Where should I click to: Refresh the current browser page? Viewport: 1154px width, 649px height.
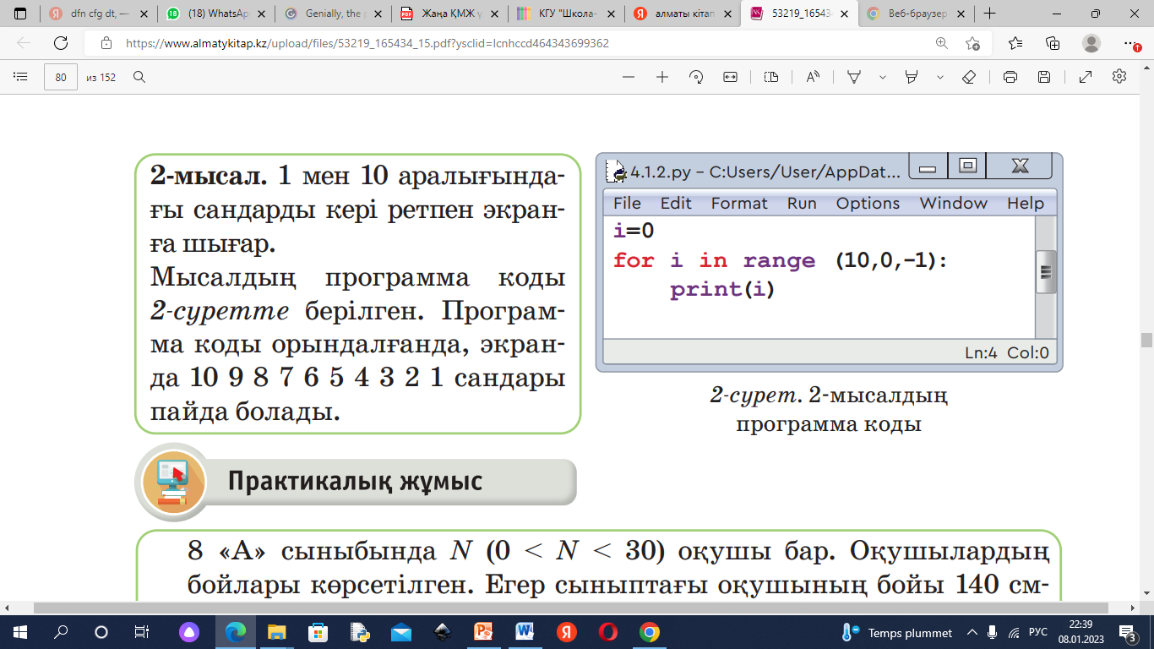61,43
